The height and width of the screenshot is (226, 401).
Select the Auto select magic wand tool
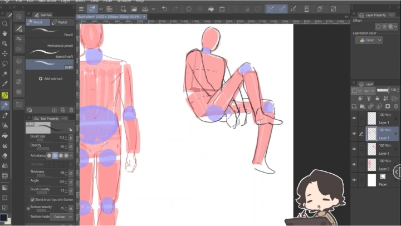pos(4,73)
